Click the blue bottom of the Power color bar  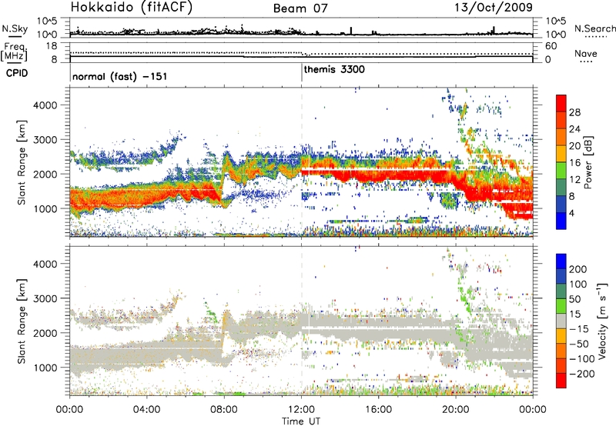(561, 221)
